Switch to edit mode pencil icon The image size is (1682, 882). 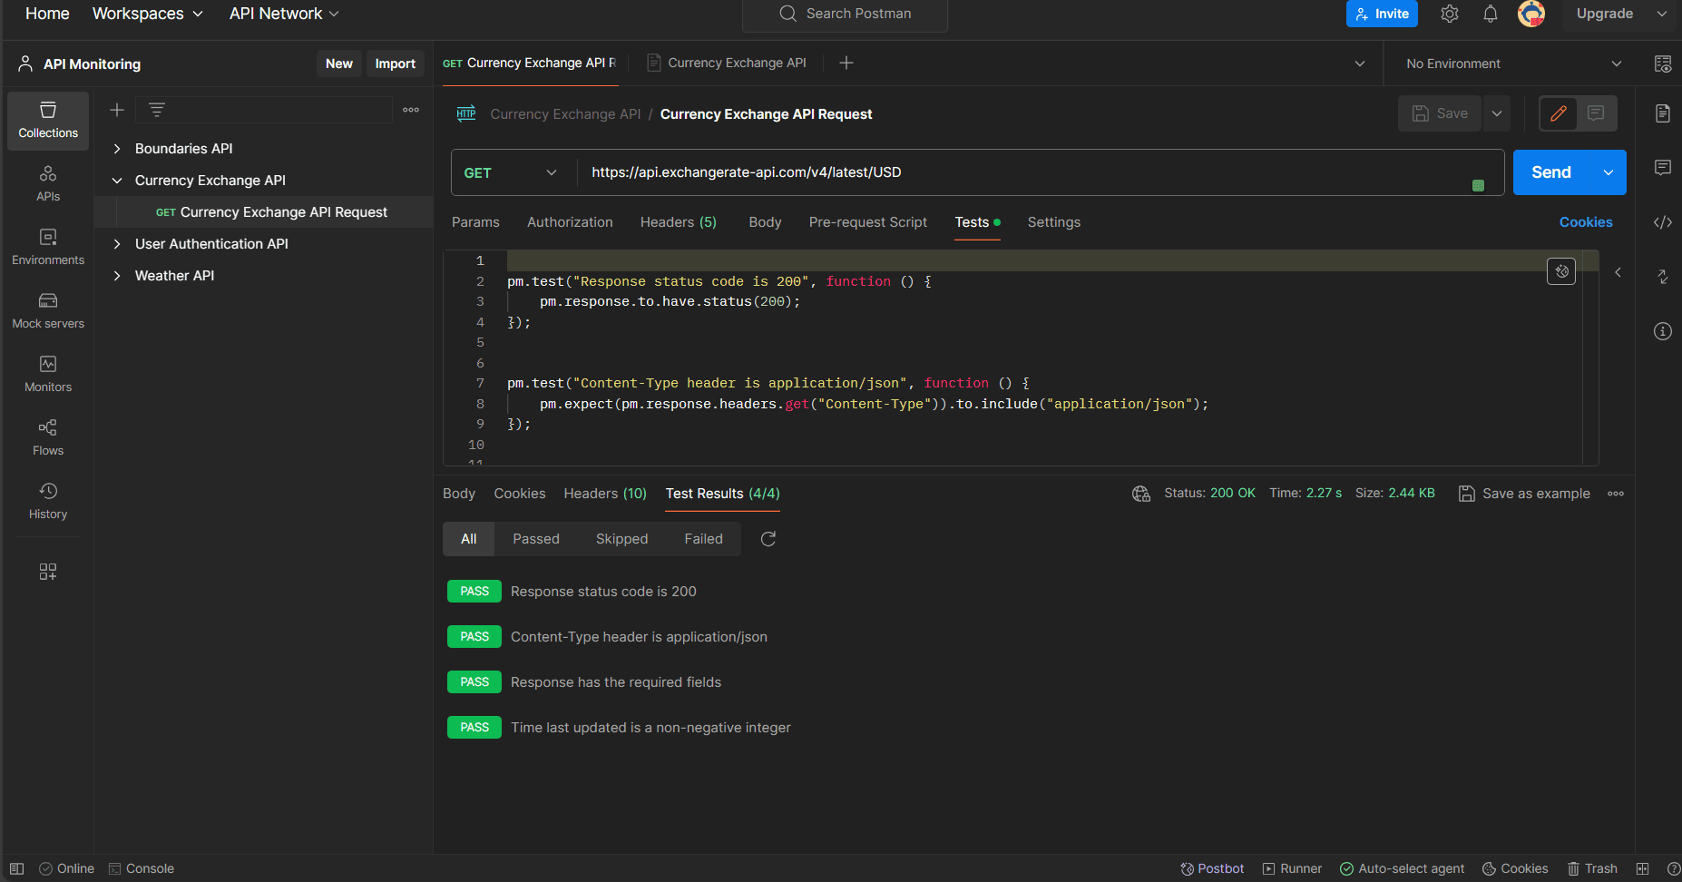click(x=1559, y=113)
